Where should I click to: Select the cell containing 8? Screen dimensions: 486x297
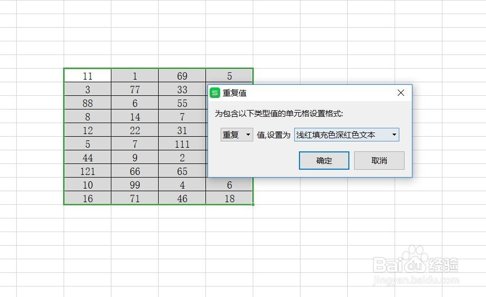[x=88, y=116]
